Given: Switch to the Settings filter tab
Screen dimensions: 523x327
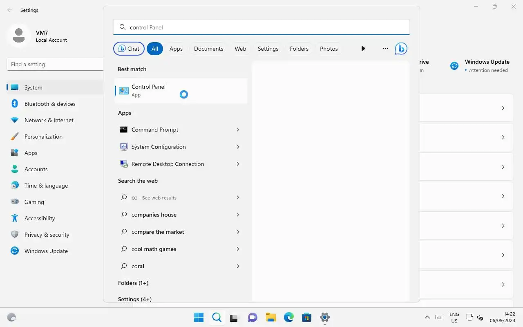Looking at the screenshot, I should coord(268,49).
